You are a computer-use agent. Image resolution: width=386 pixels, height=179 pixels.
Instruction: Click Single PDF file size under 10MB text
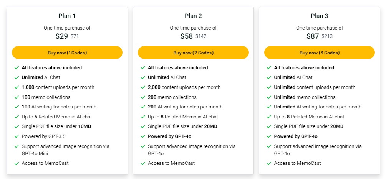coord(56,126)
